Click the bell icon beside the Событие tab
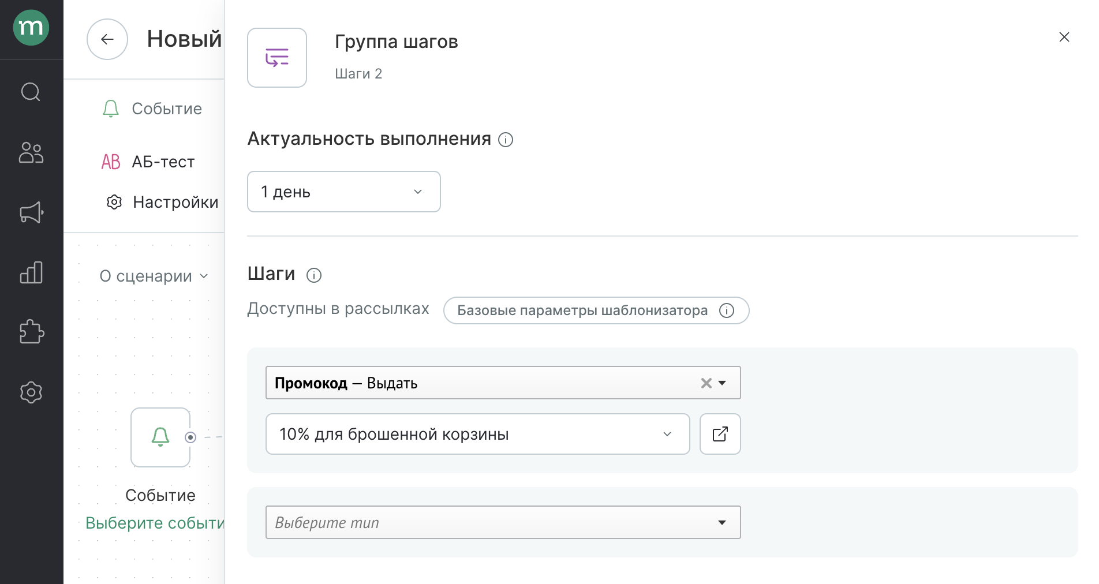This screenshot has height=584, width=1099. point(111,108)
